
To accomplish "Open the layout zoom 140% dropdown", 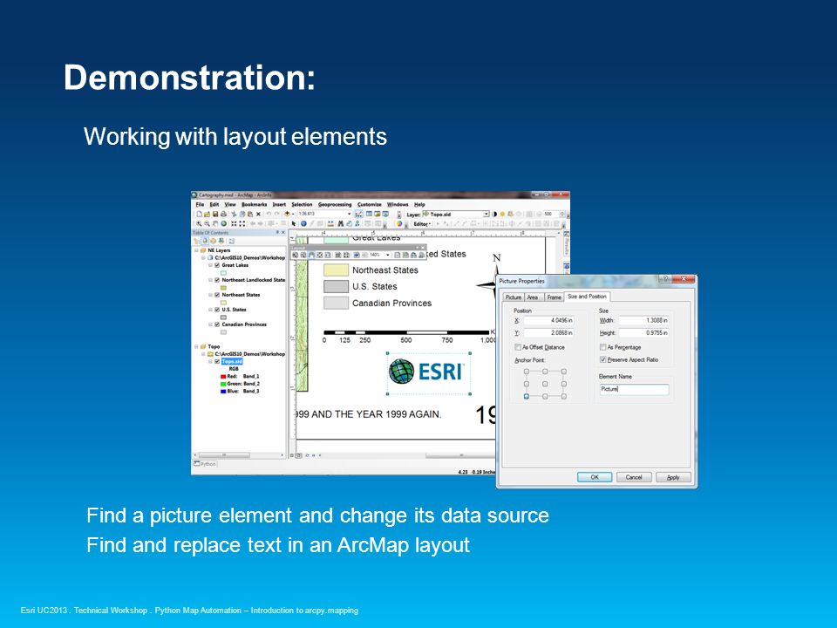I will 388,256.
